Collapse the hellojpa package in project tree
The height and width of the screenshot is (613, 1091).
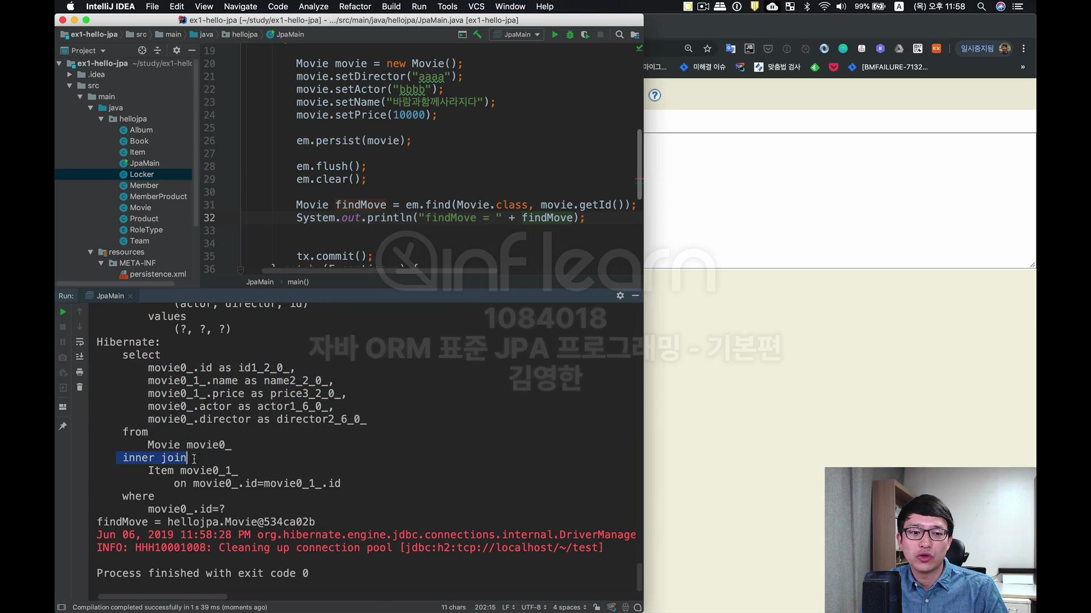pos(101,119)
